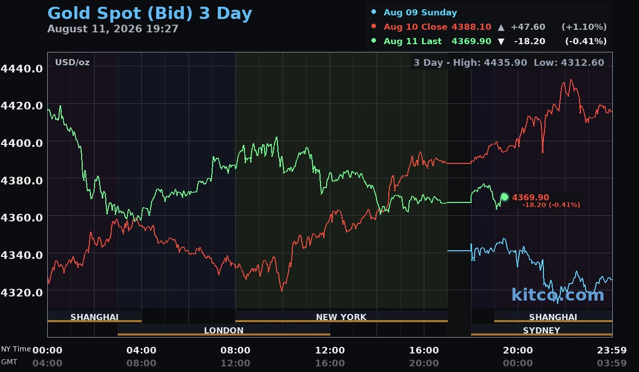Viewport: 639px width, 372px height.
Task: Select the evening SHANGHAI session bar
Action: [553, 317]
